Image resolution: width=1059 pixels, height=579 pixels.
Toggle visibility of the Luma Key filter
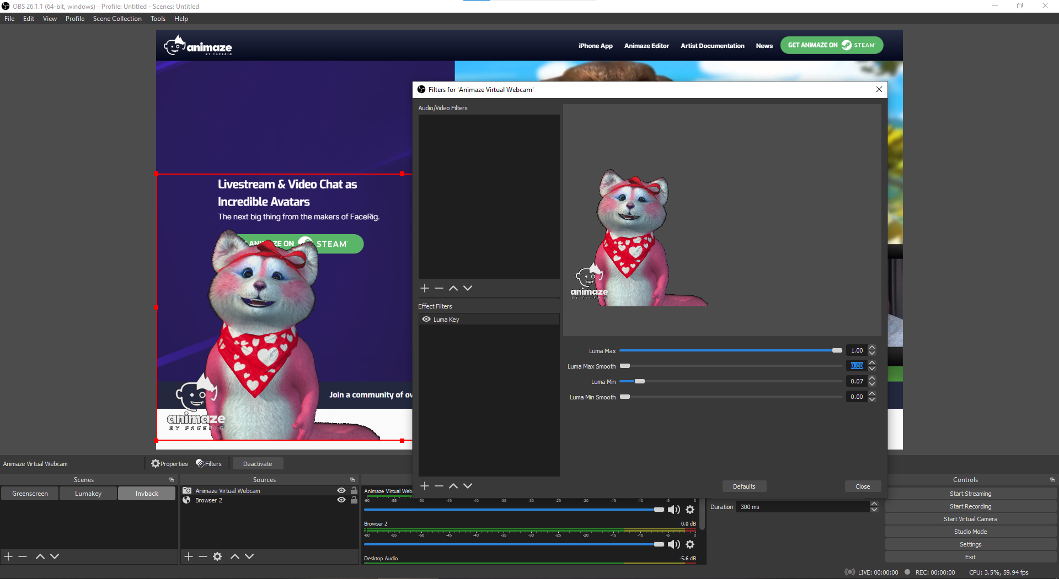[x=426, y=319]
